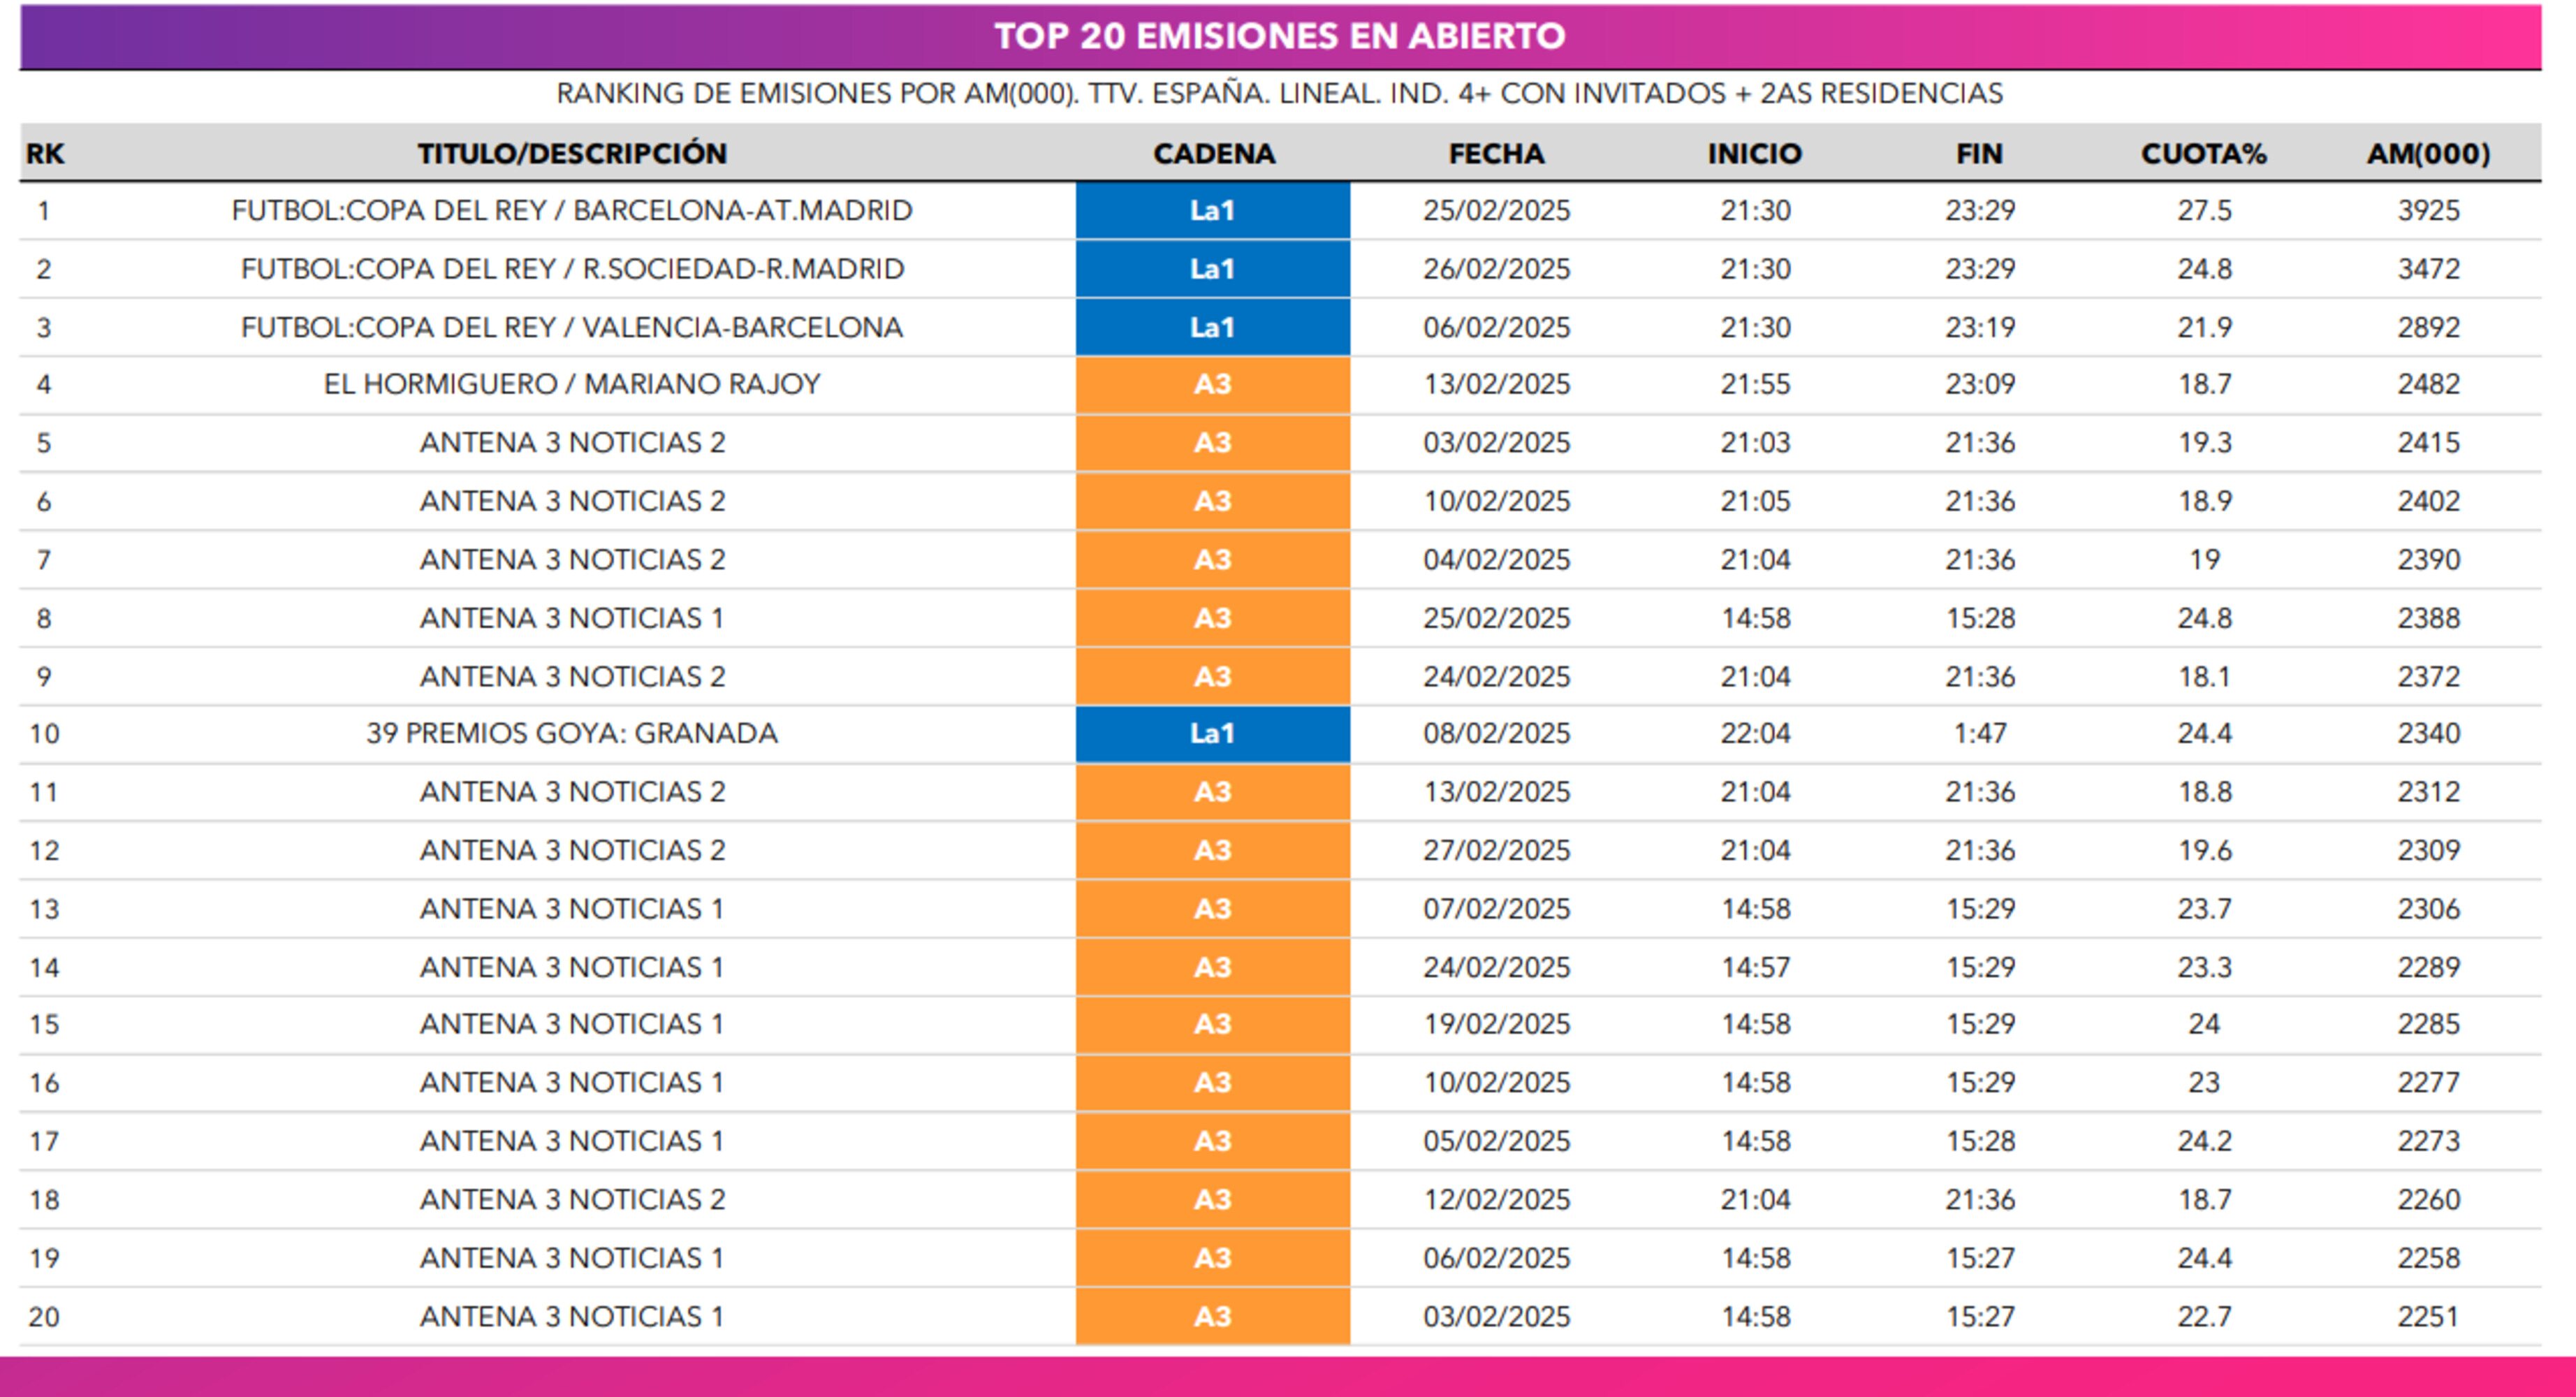Click the R.Sociedad-R.Madrid match title
This screenshot has width=2576, height=1397.
point(572,269)
